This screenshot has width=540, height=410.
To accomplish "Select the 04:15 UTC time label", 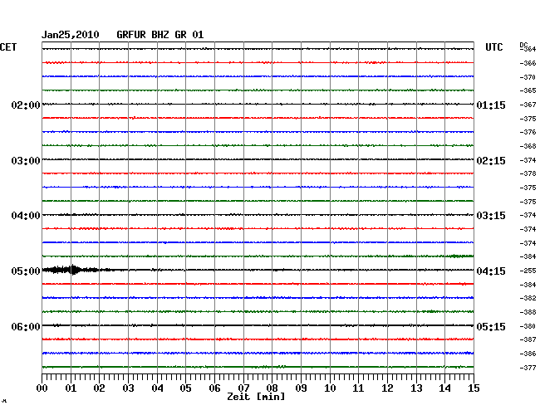I will [491, 271].
